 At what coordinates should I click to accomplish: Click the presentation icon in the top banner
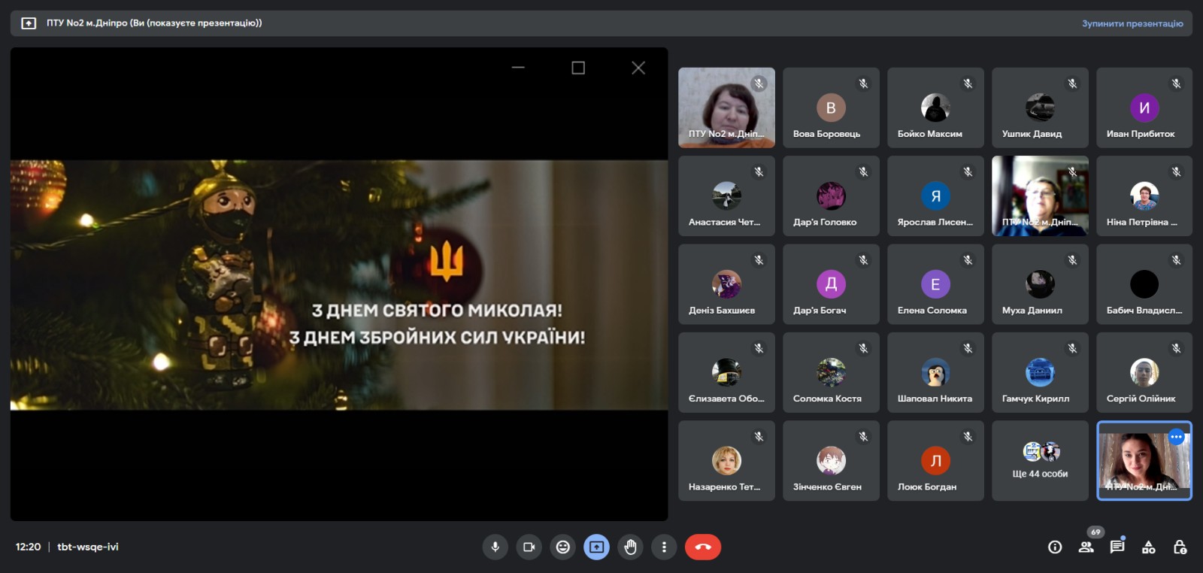[x=29, y=23]
